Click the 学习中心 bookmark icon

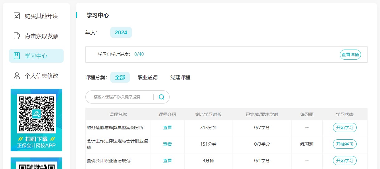(17, 56)
